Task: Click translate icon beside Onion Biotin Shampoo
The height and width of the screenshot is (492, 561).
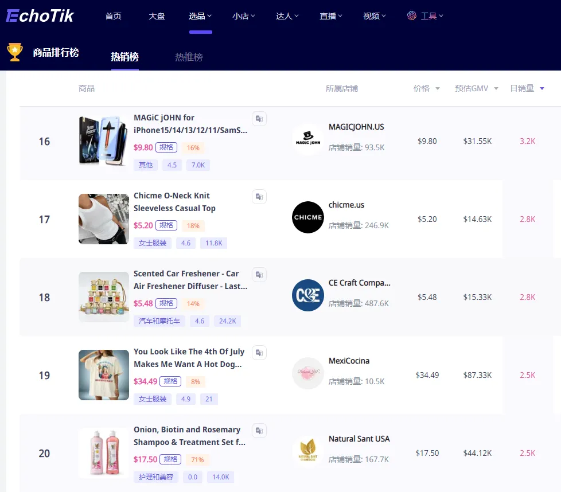Action: pyautogui.click(x=259, y=431)
